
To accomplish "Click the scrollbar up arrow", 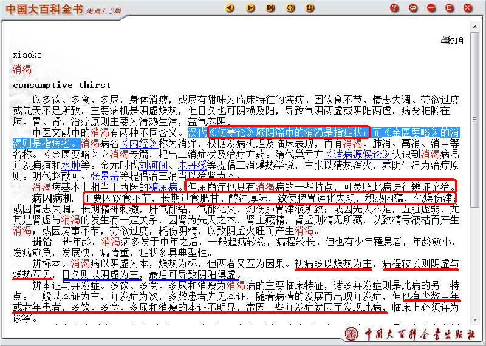I will pos(475,27).
